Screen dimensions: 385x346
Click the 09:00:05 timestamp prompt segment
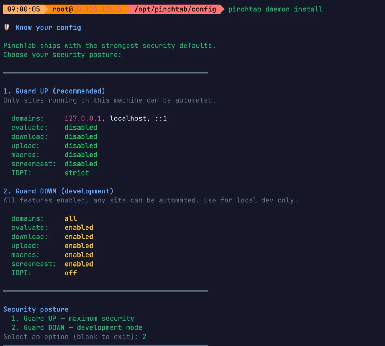(24, 9)
